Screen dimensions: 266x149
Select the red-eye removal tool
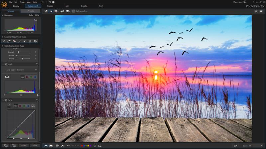click(x=14, y=41)
